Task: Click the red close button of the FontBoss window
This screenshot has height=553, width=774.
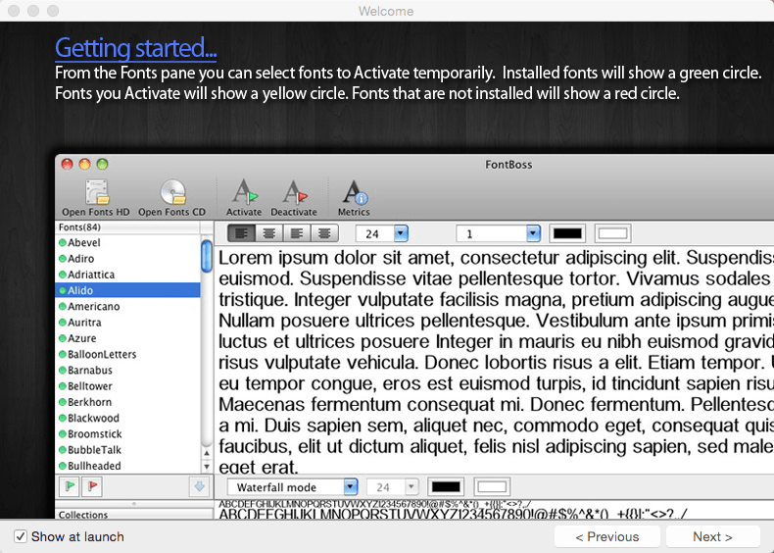Action: click(68, 164)
